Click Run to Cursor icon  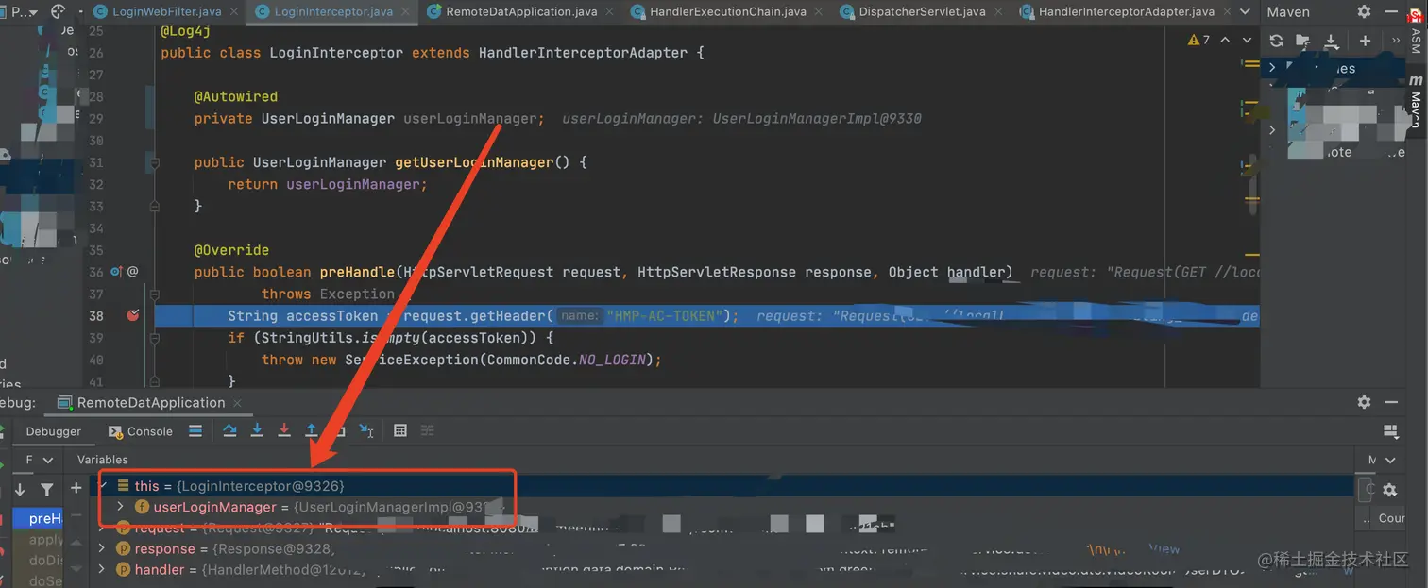(x=366, y=431)
